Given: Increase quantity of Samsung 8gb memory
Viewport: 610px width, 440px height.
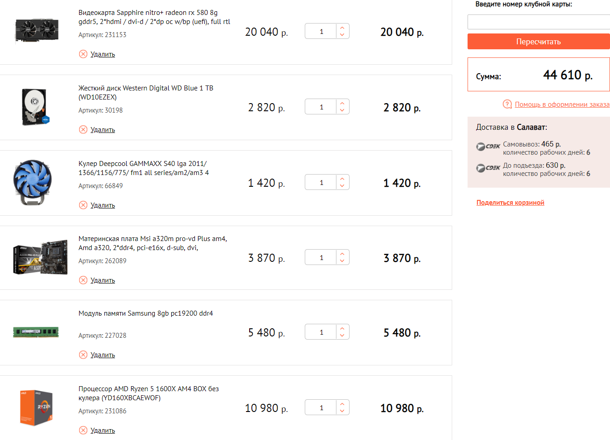Looking at the screenshot, I should coord(342,329).
